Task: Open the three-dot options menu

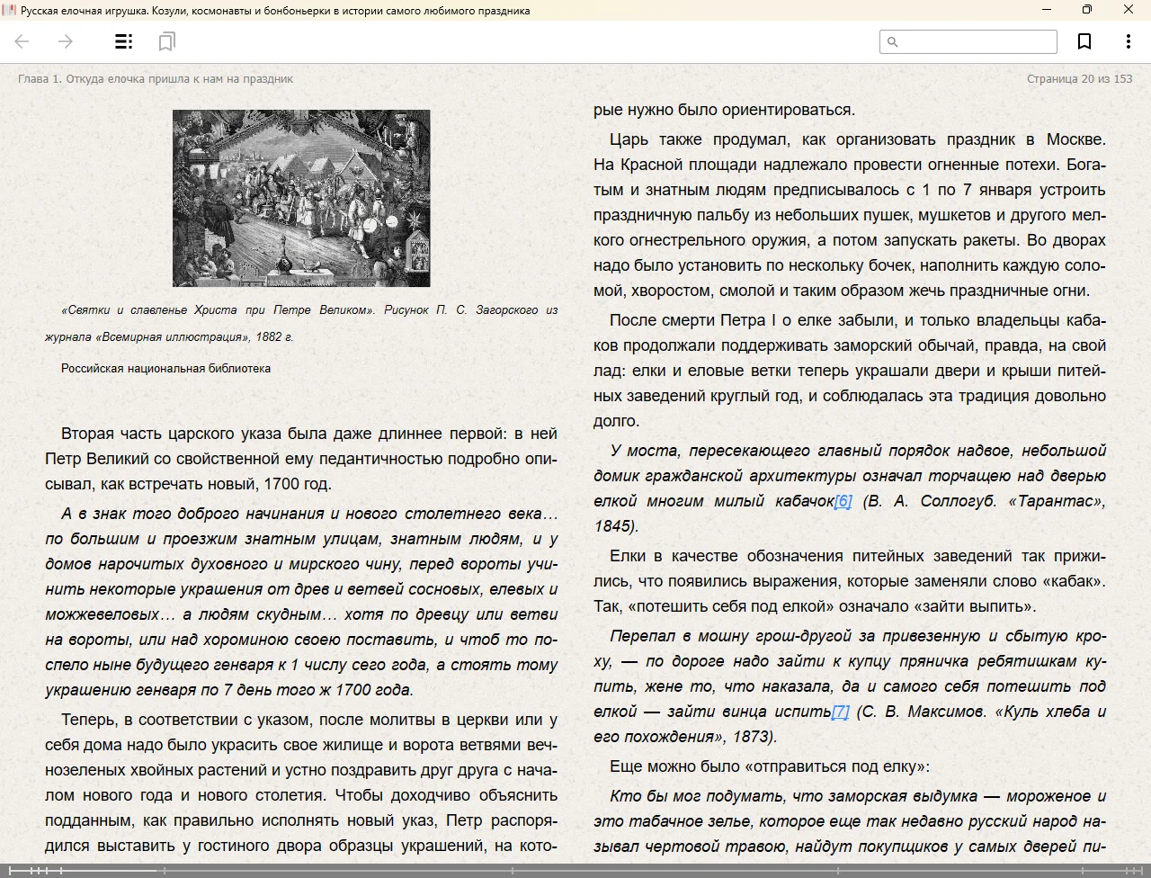Action: coord(1128,41)
